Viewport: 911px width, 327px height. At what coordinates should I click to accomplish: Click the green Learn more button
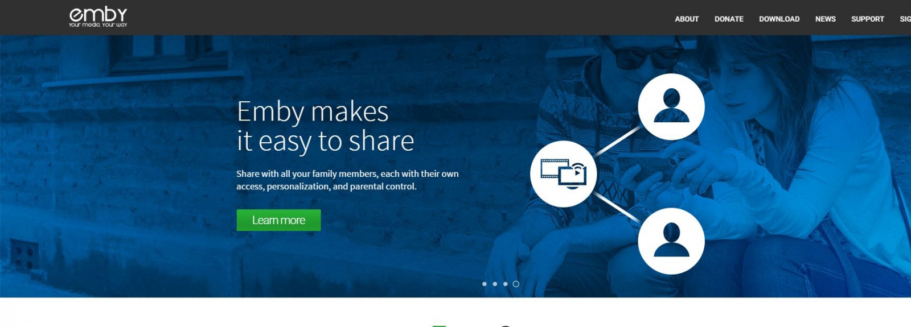(x=278, y=220)
